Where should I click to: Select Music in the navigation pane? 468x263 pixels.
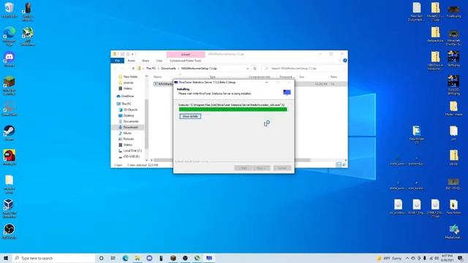click(125, 133)
